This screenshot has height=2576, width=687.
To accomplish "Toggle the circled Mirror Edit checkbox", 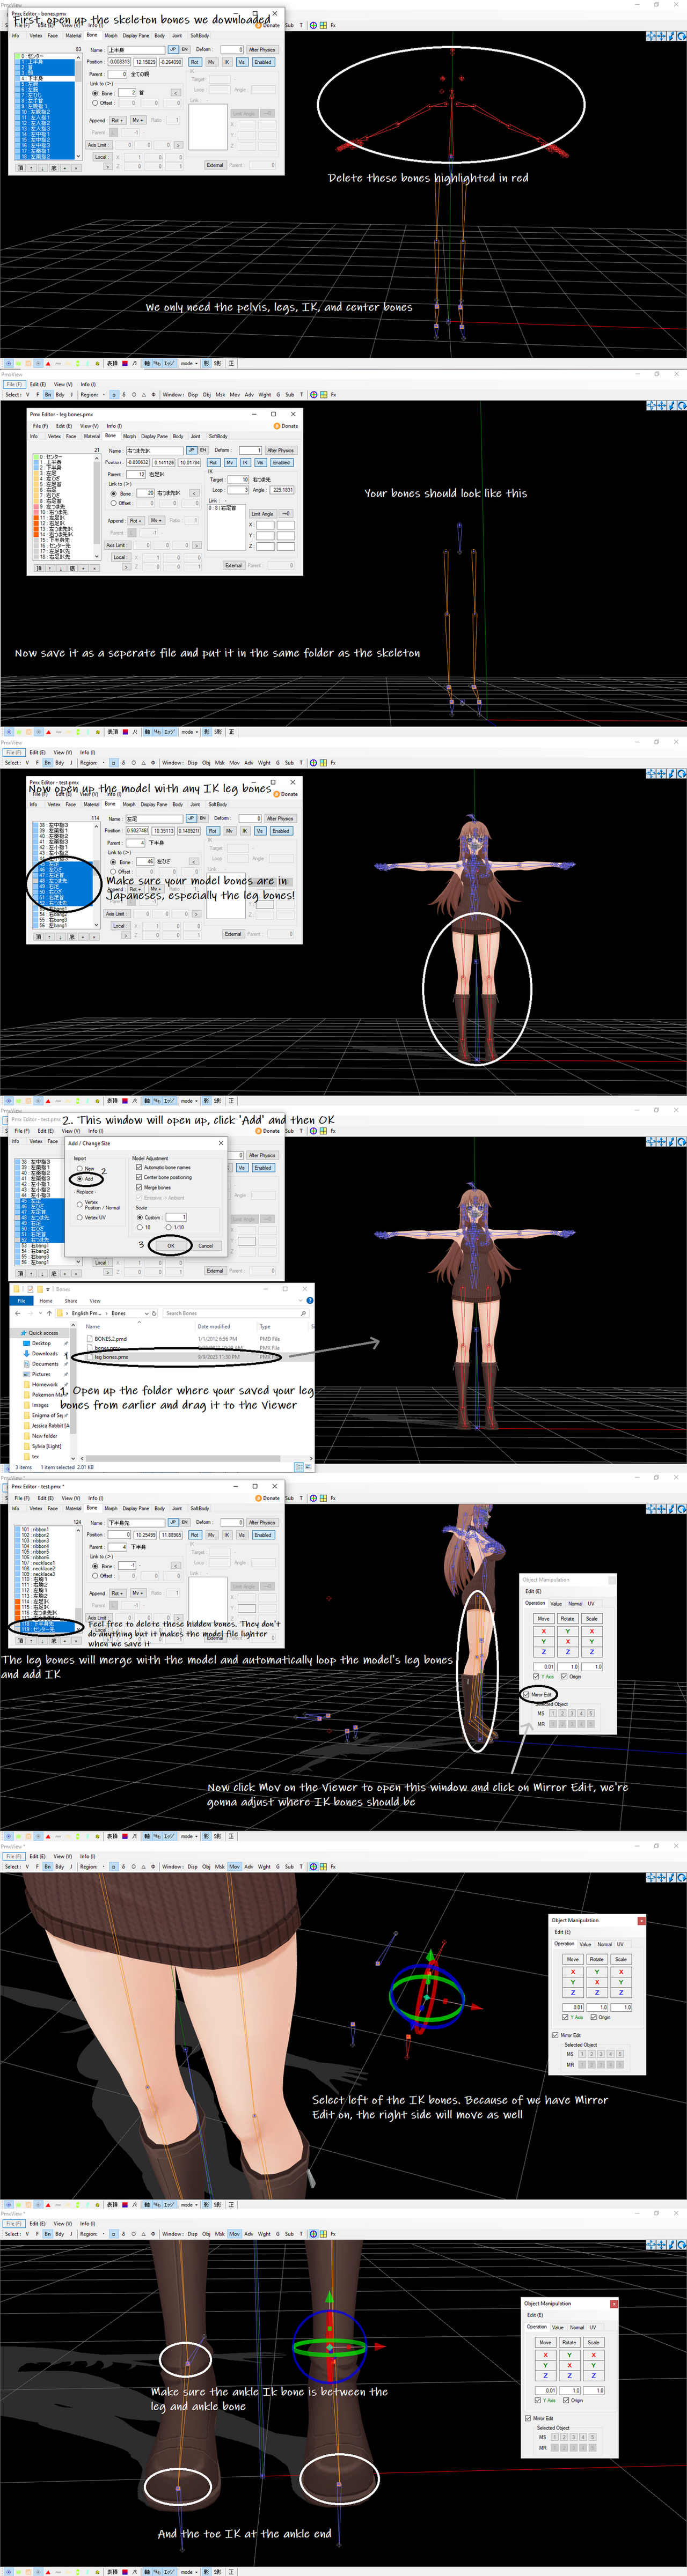I will 527,1694.
